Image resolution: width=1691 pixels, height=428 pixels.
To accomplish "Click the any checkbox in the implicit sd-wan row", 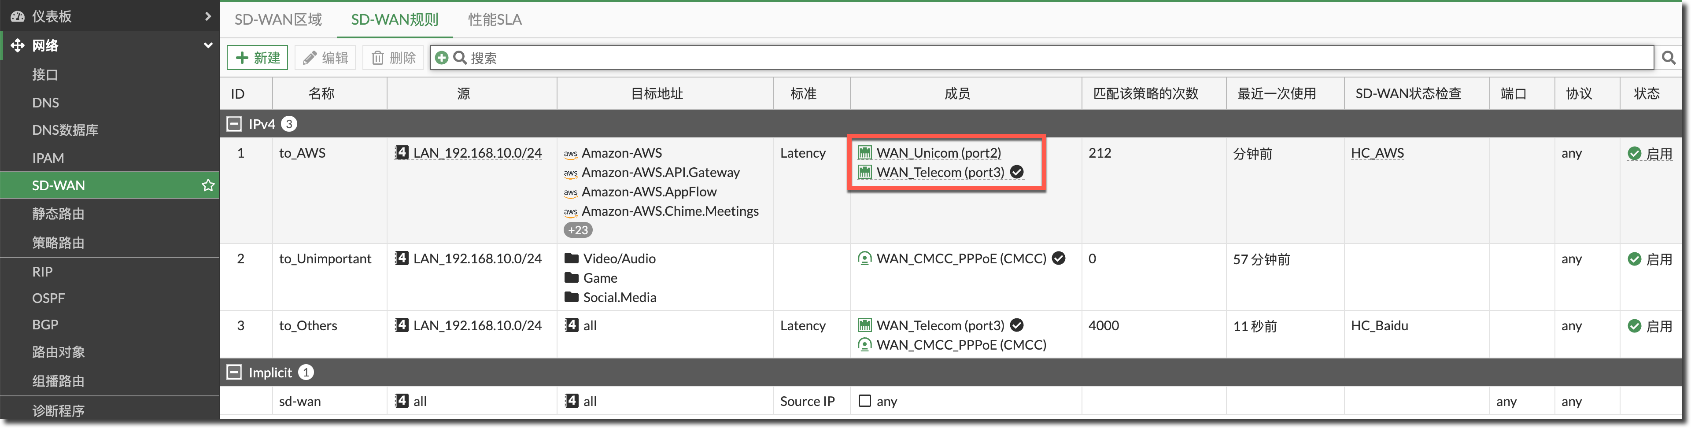I will (864, 401).
